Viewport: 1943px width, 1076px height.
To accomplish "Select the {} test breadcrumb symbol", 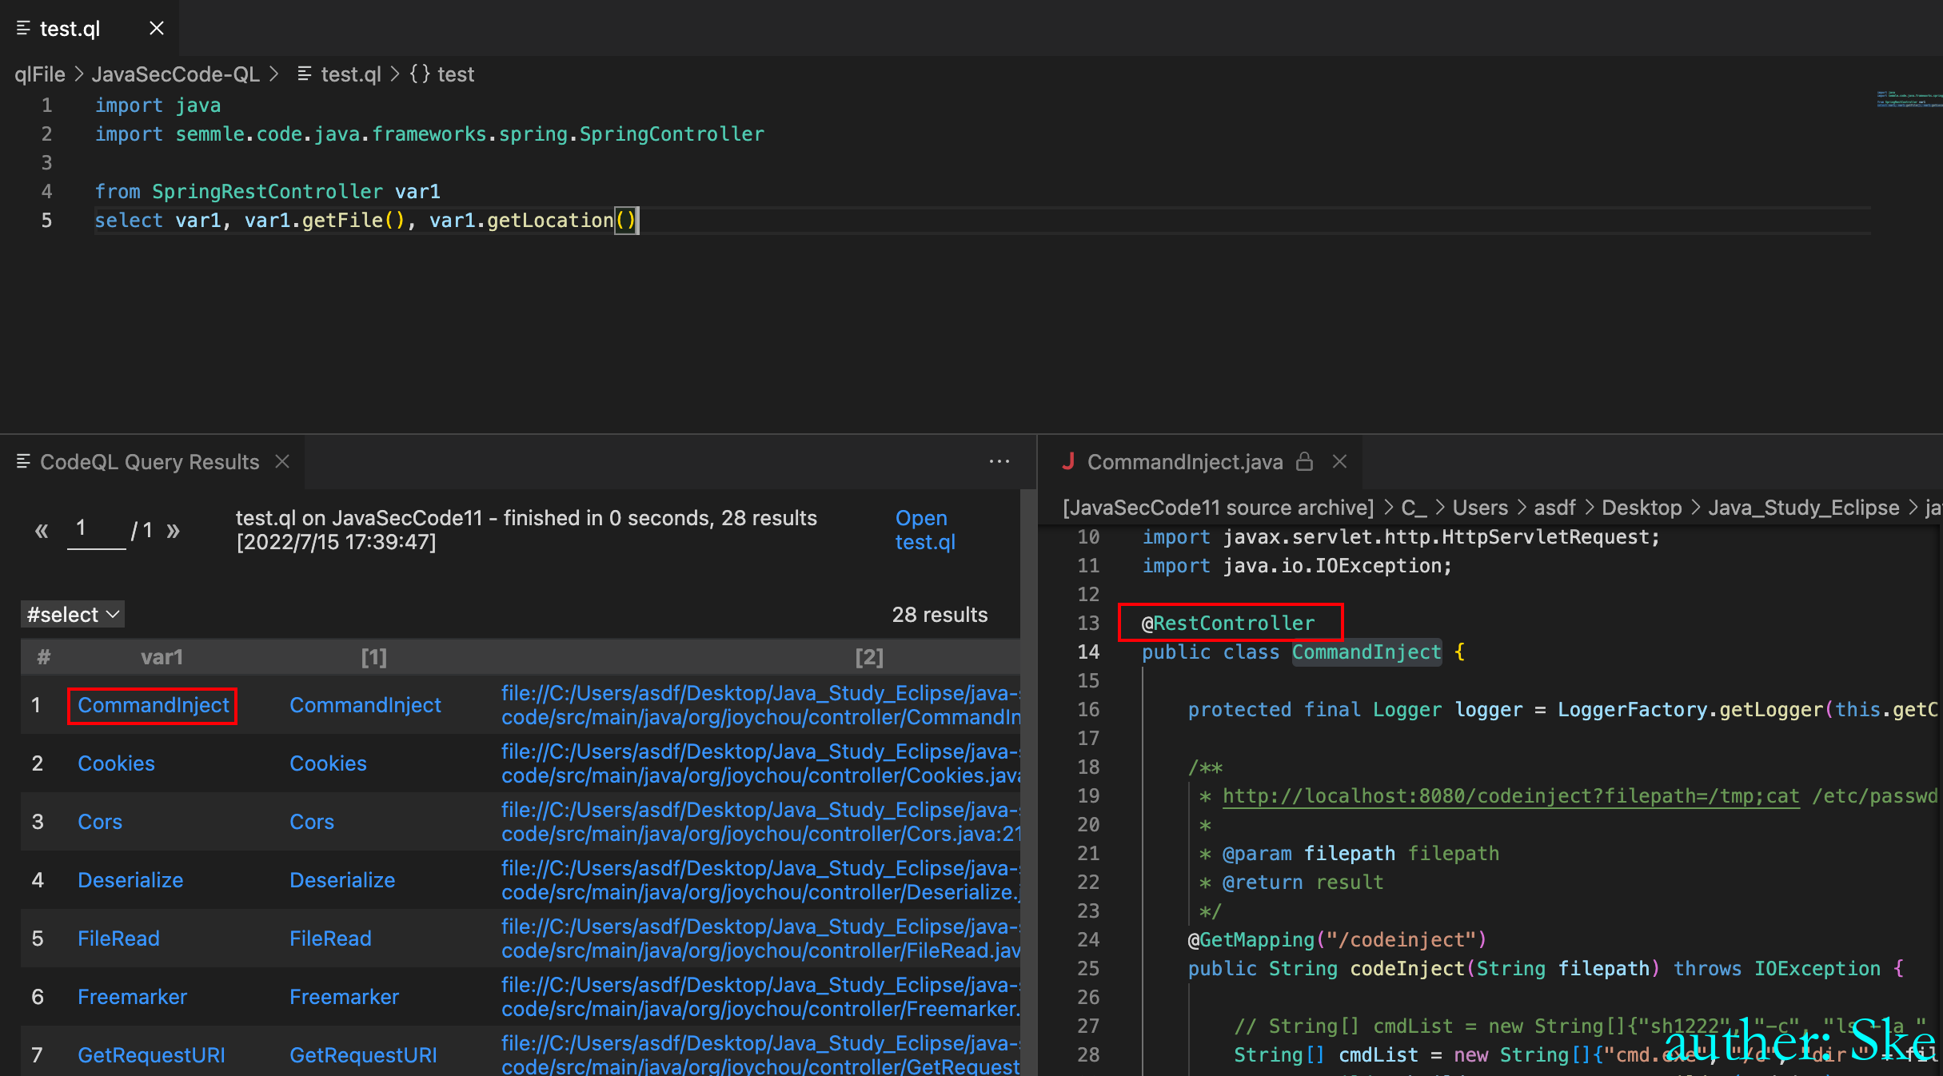I will (442, 74).
